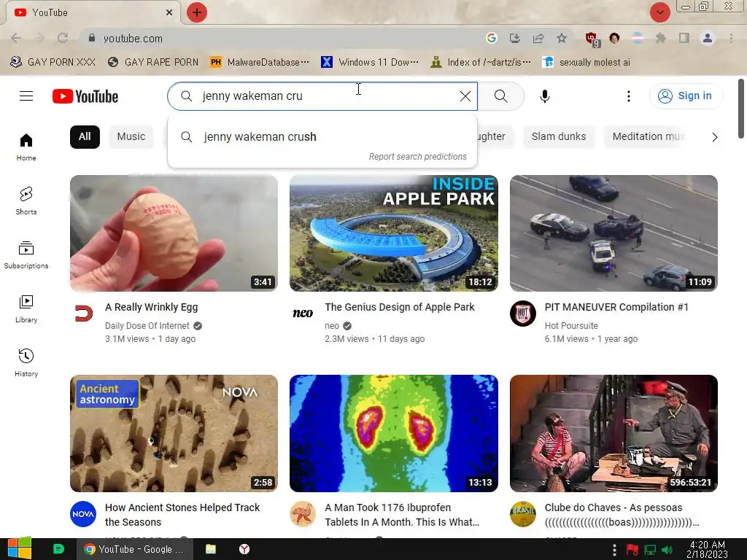The image size is (747, 560).
Task: Bookmark this page with the star
Action: click(562, 38)
